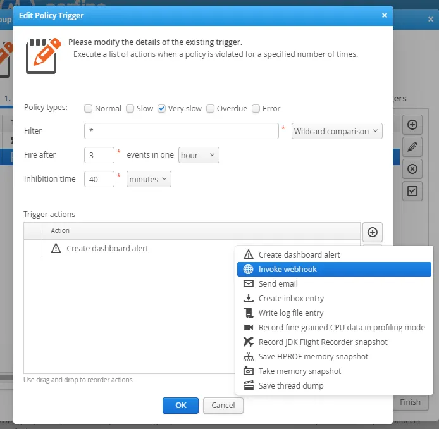
Task: Choose Create dashboard alert from the popup menu
Action: (x=334, y=254)
